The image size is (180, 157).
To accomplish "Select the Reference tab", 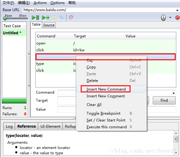I will (x=27, y=126).
